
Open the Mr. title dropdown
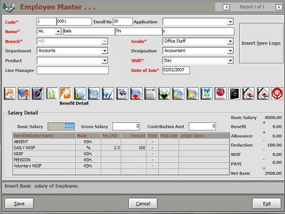[x=58, y=31]
